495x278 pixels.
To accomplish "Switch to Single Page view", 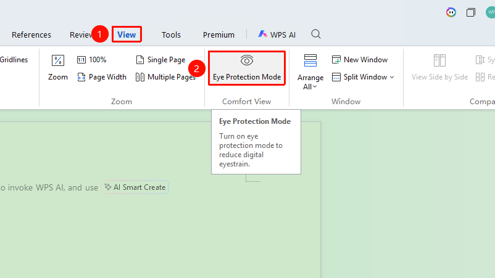I will pyautogui.click(x=160, y=60).
